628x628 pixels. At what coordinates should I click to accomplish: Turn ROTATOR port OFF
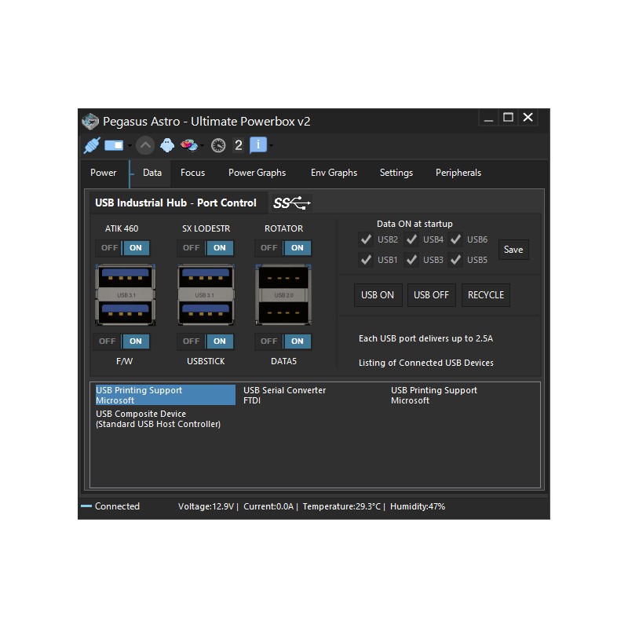pyautogui.click(x=268, y=248)
